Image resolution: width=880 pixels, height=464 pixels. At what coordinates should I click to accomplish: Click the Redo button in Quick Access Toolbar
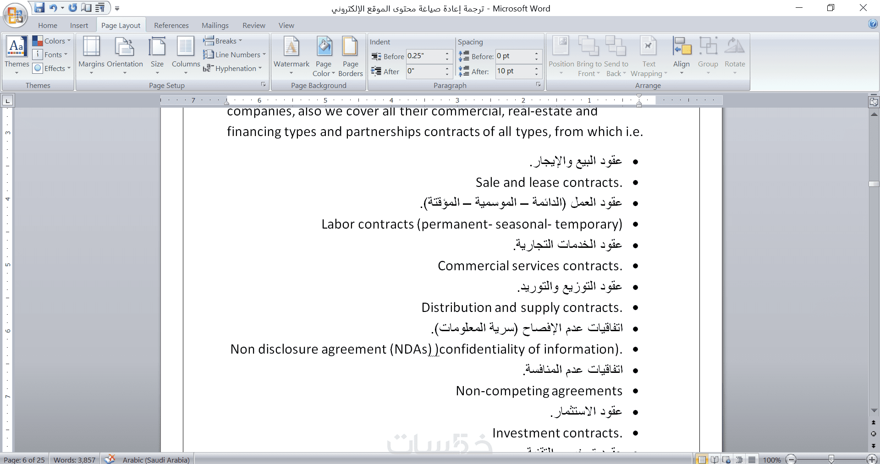coord(73,8)
